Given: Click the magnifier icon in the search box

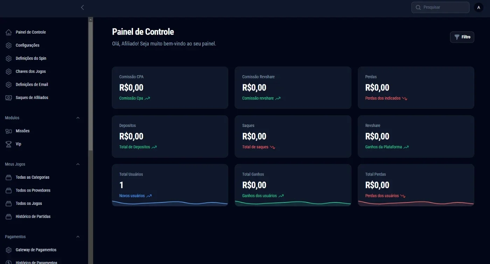Looking at the screenshot, I should click(418, 7).
